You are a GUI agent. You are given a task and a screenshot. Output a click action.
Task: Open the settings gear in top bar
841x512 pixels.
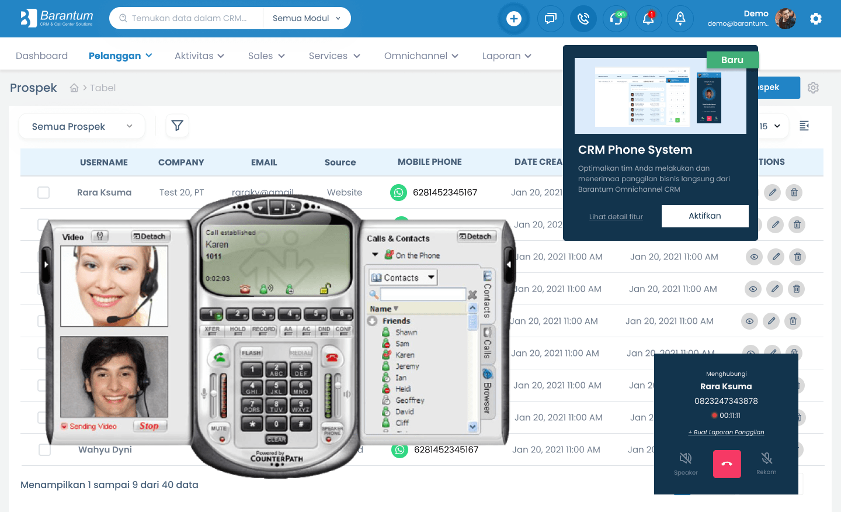816,19
